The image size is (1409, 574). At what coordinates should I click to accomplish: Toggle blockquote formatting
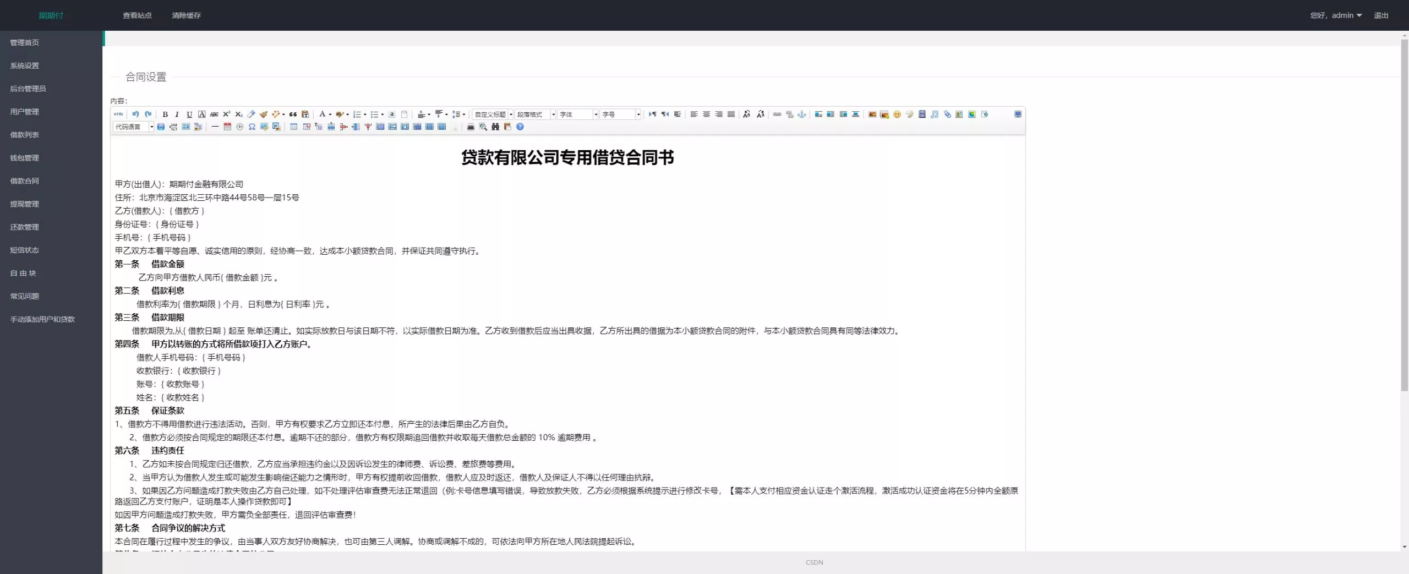point(293,114)
